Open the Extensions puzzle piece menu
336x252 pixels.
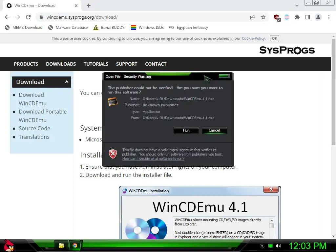[x=297, y=17]
